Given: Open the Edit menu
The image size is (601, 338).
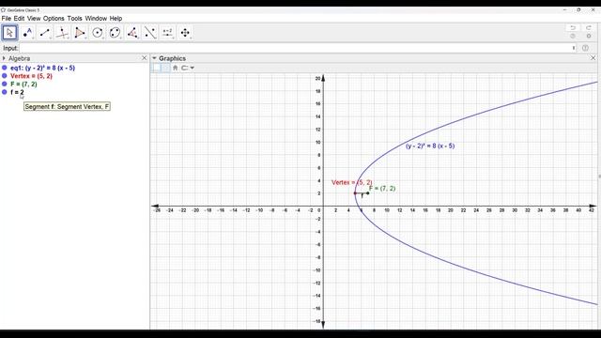Looking at the screenshot, I should (19, 19).
